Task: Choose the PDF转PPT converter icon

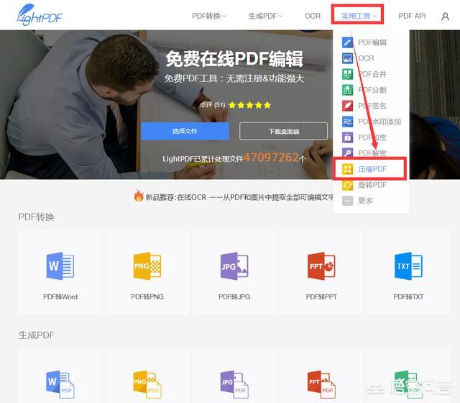Action: tap(321, 266)
